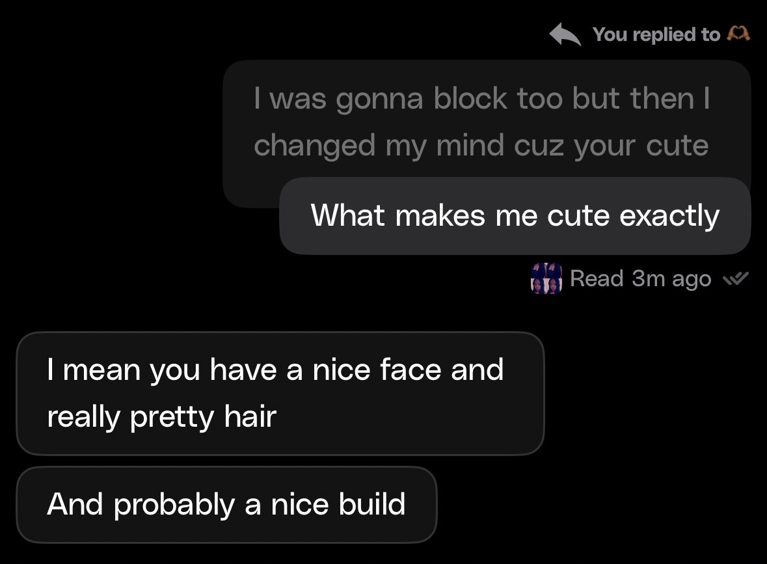Select the "I mean you have a nice face" message
This screenshot has height=564, width=767.
[280, 393]
